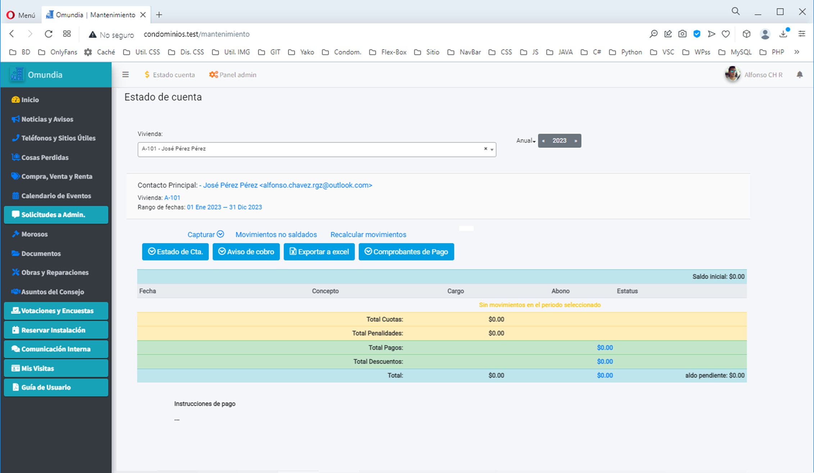This screenshot has height=473, width=814.
Task: Open Opera downloads icon
Action: pyautogui.click(x=783, y=34)
